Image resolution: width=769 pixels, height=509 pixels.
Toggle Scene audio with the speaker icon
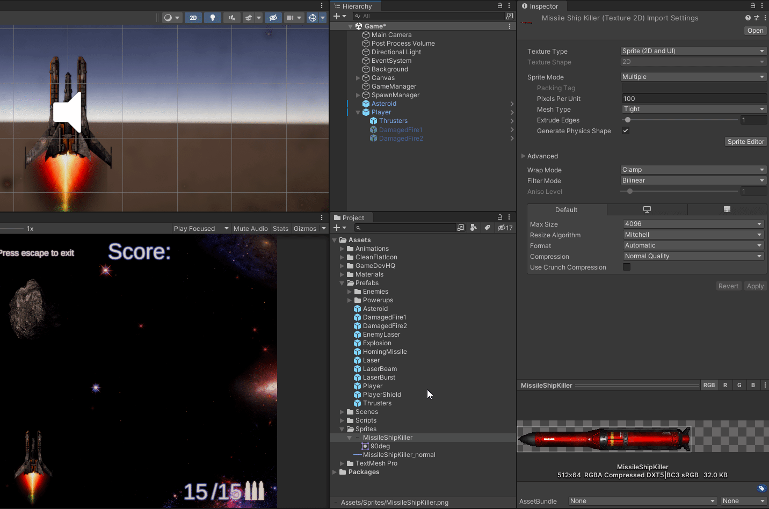coord(232,18)
